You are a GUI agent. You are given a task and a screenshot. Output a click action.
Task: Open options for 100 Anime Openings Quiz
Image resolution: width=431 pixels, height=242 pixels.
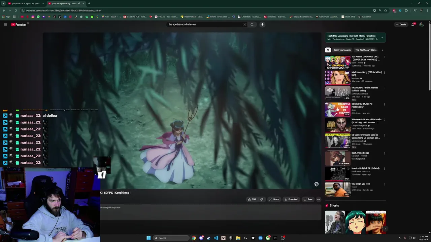tap(385, 57)
